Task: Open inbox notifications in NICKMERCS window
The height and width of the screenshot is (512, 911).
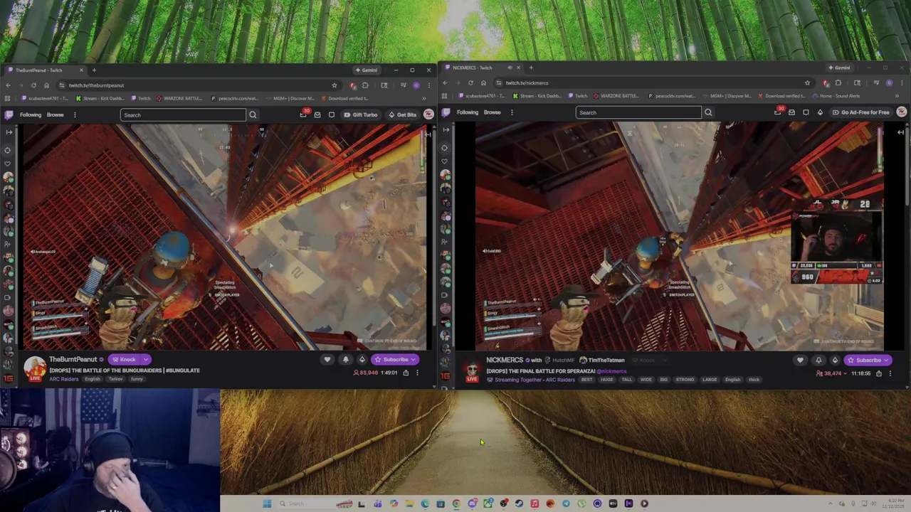Action: tap(791, 112)
